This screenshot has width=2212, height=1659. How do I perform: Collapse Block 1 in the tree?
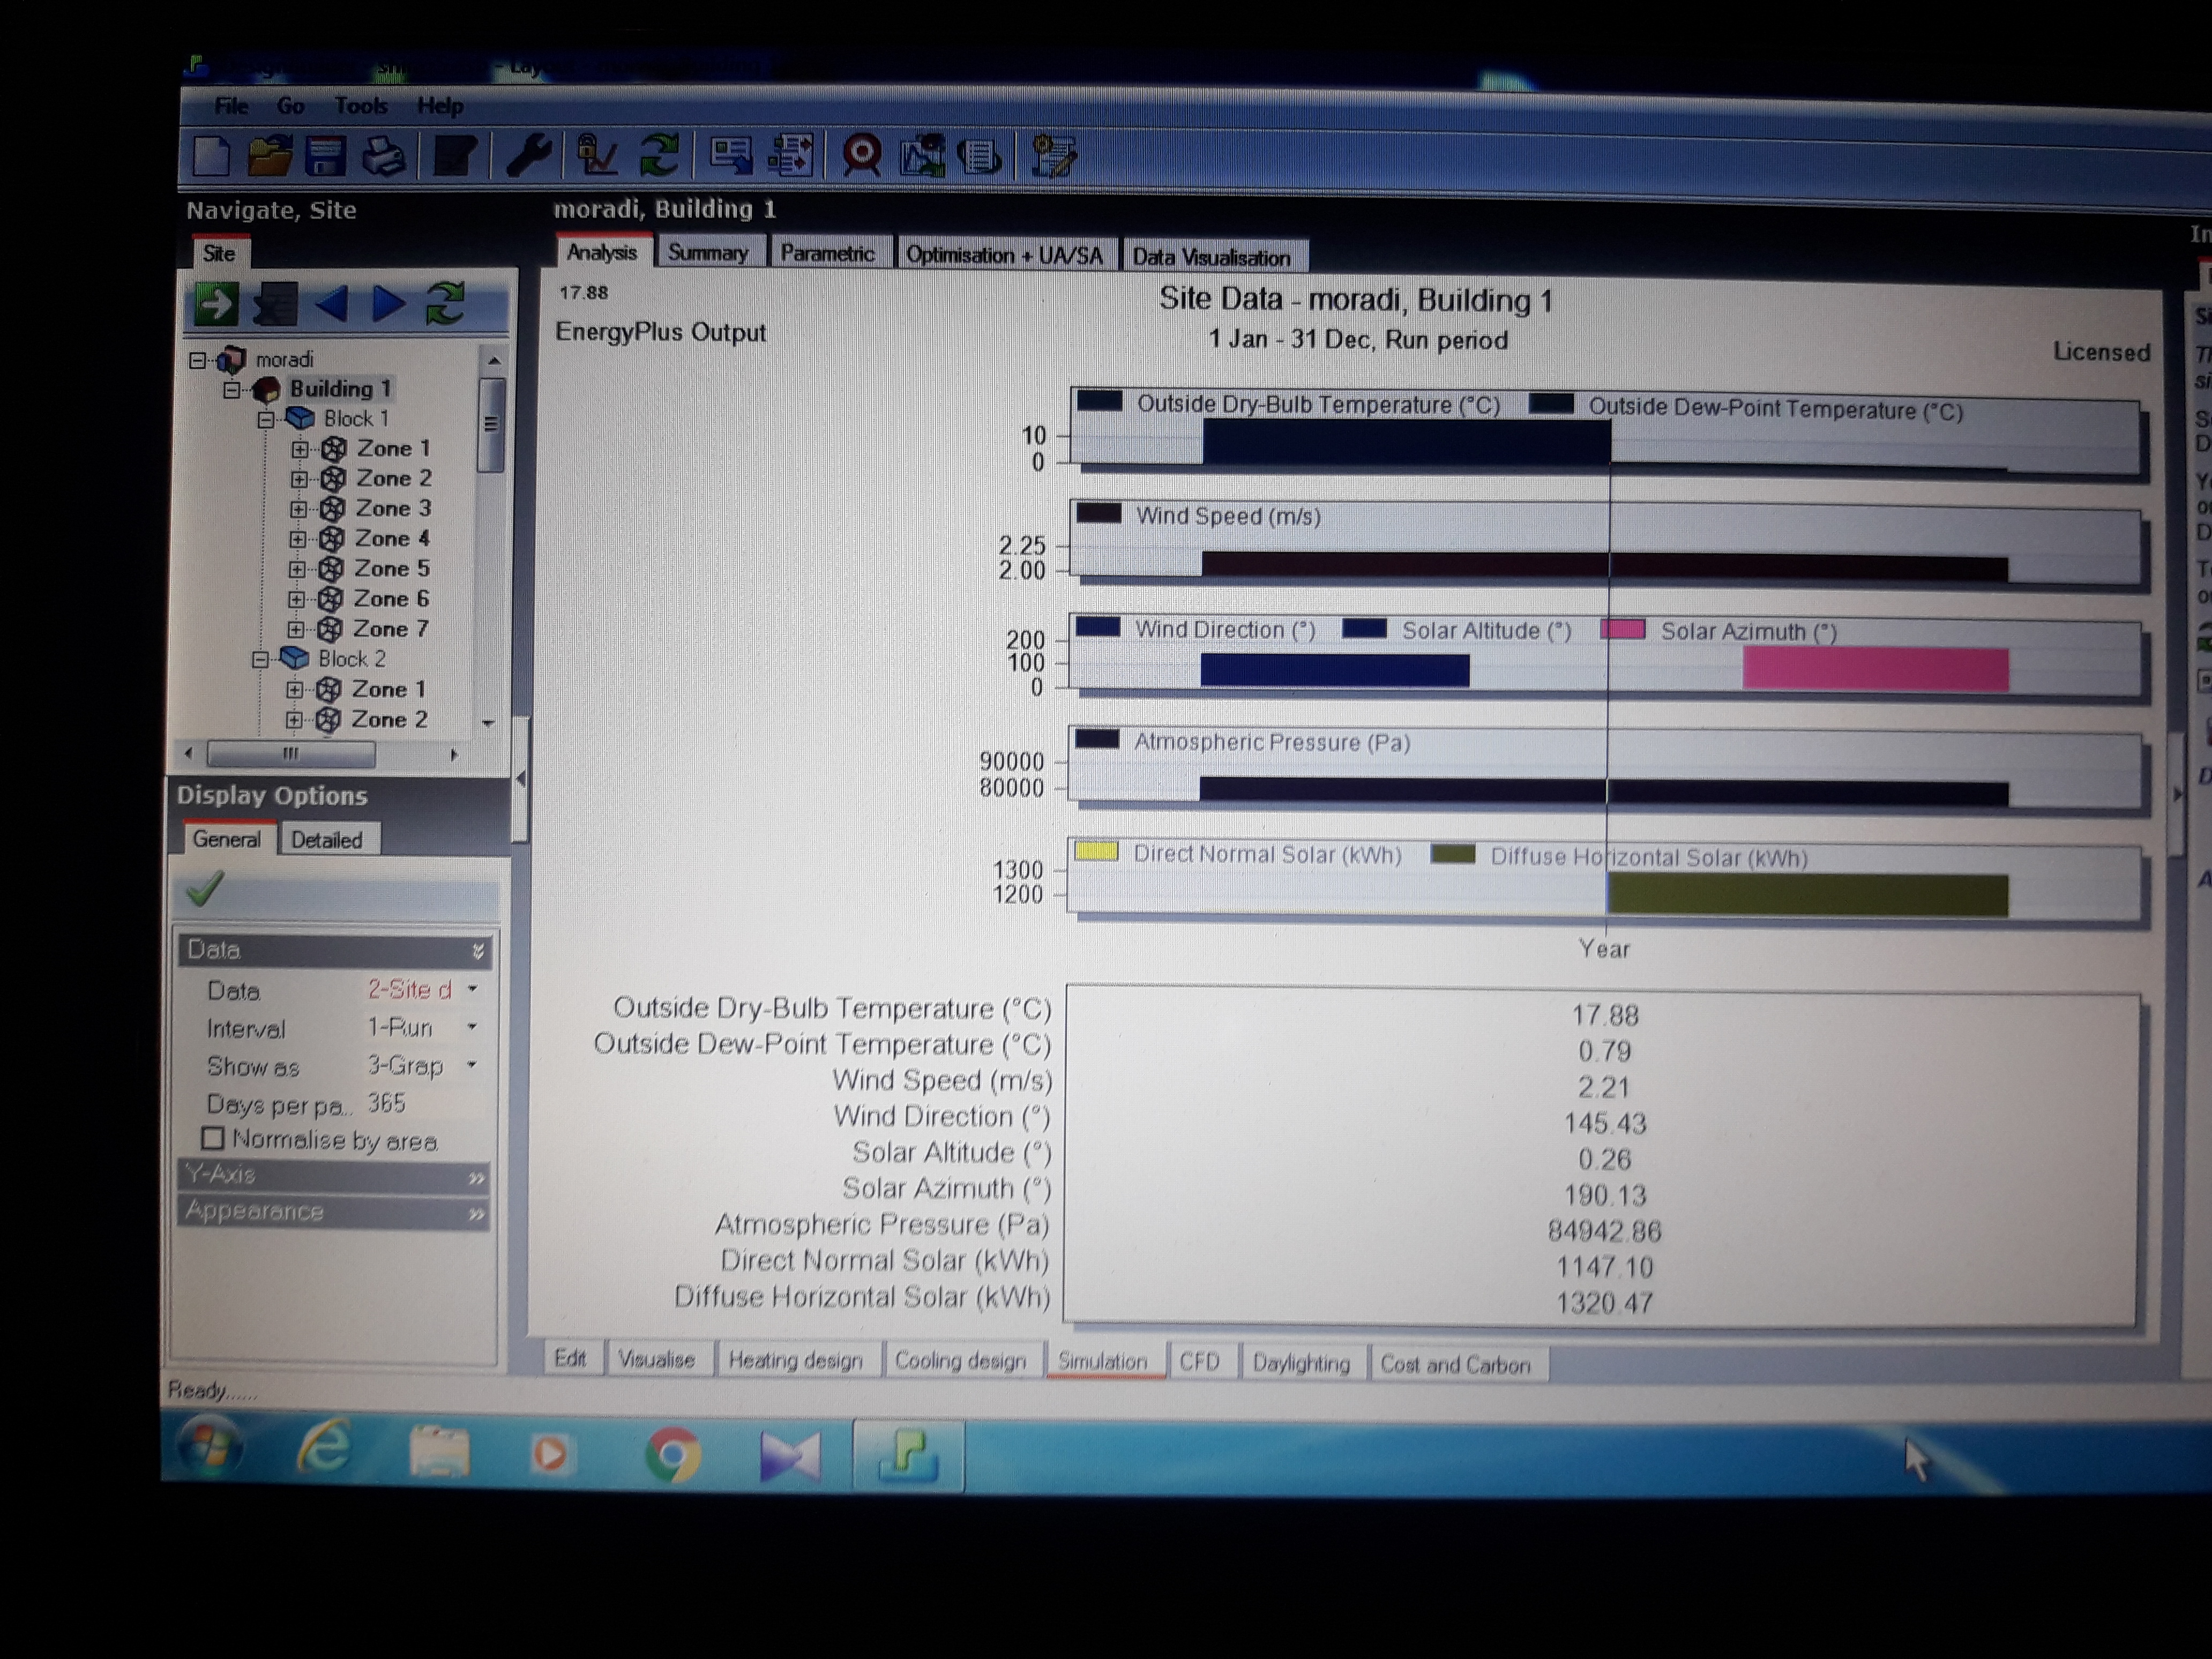pyautogui.click(x=265, y=419)
